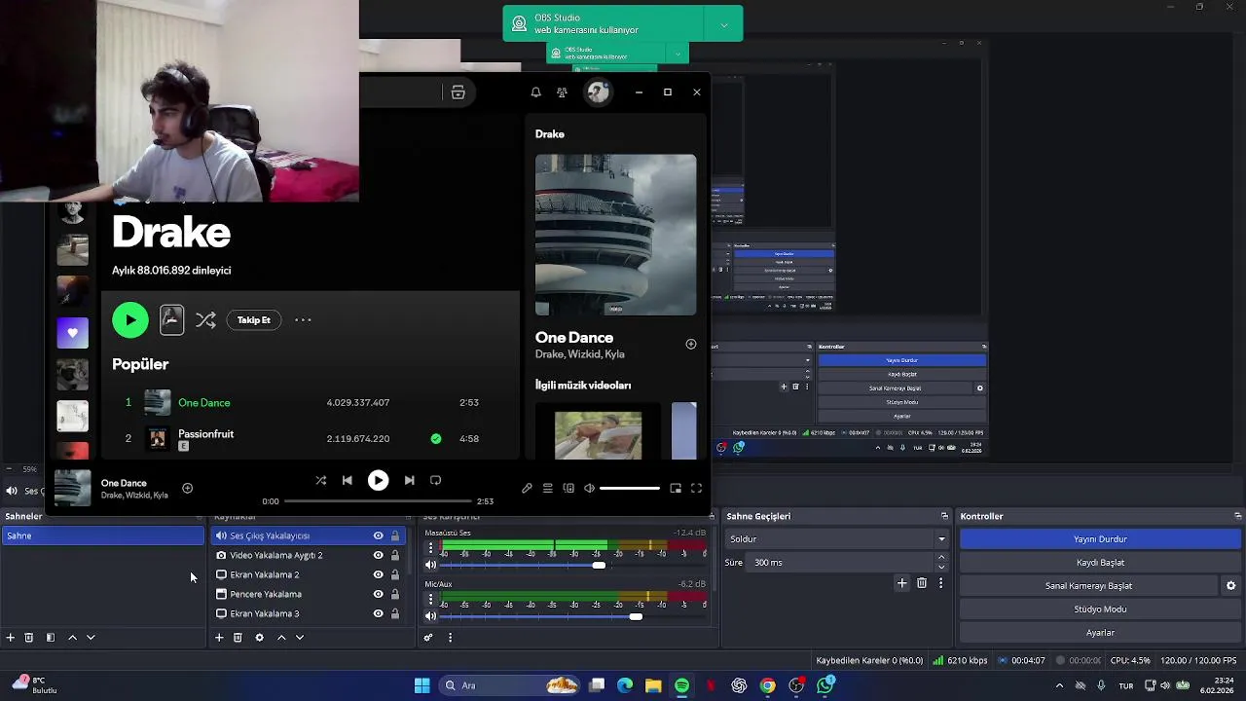Open audio mixer menu dots at the bottom
1246x701 pixels.
coord(450,638)
